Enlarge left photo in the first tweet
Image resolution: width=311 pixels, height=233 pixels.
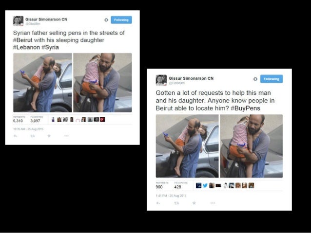[42, 83]
